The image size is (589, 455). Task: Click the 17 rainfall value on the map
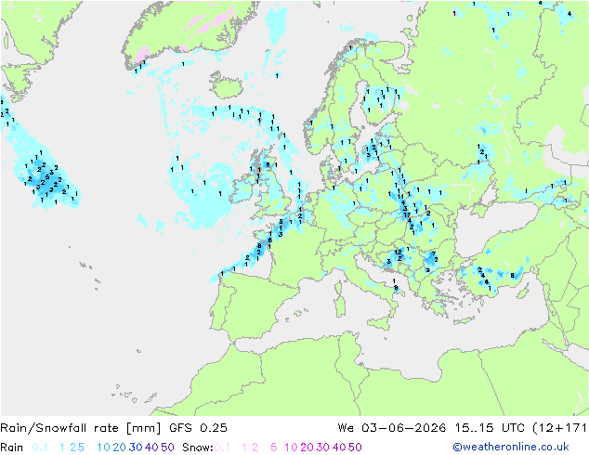(x=407, y=215)
